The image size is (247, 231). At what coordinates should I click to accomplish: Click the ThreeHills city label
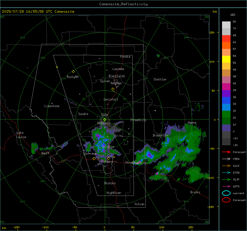pos(138,120)
